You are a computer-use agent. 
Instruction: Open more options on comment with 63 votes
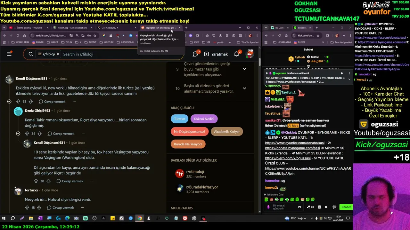click(74, 102)
